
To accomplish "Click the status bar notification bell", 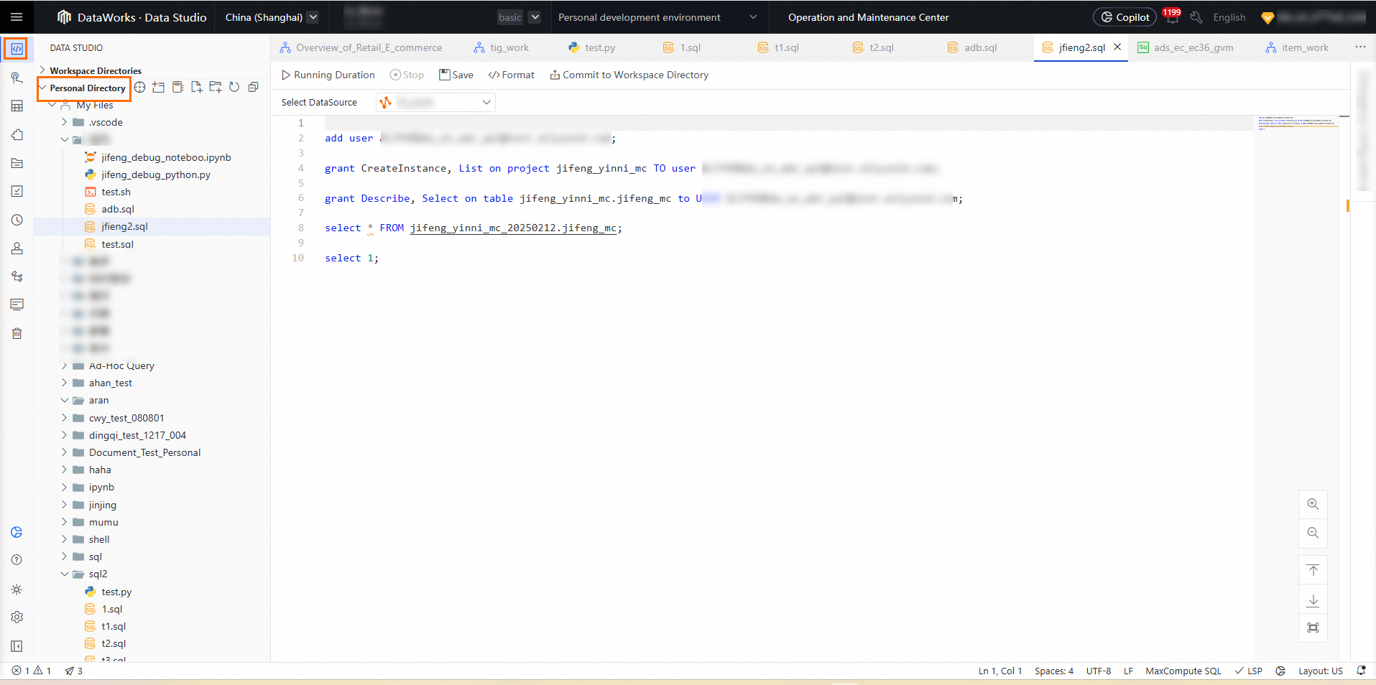I will point(1361,671).
